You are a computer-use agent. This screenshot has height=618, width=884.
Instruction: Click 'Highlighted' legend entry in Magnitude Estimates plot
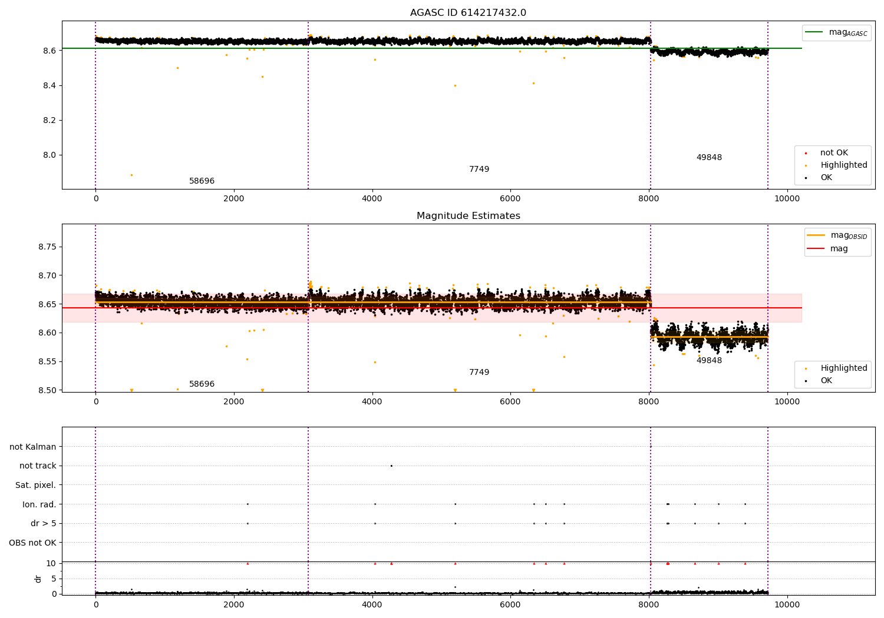pyautogui.click(x=843, y=368)
